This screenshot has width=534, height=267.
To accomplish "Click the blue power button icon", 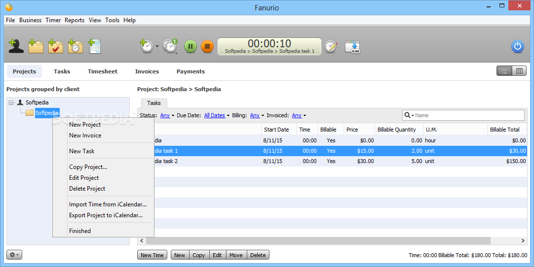I will tap(517, 46).
